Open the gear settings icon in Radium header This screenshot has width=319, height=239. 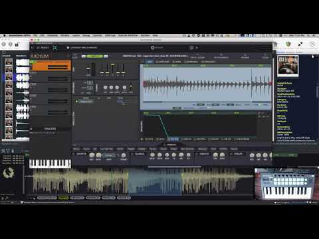tap(191, 48)
